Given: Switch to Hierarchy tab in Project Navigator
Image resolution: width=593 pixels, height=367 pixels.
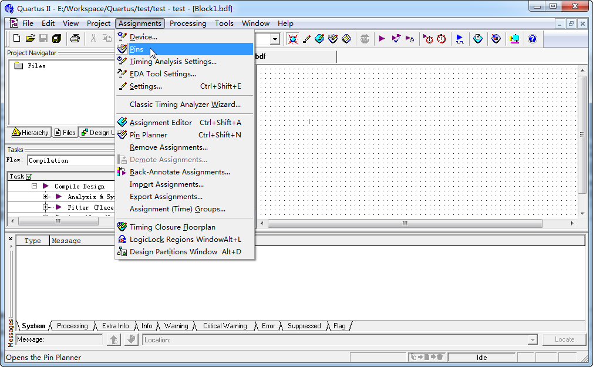Looking at the screenshot, I should (x=30, y=133).
